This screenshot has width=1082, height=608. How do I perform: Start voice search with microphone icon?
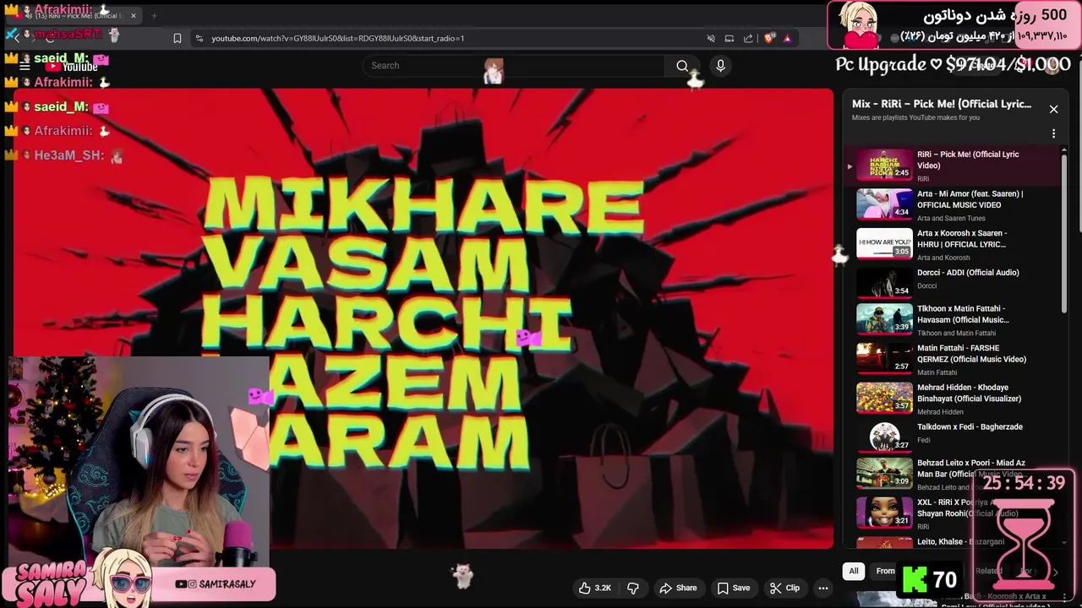pos(720,66)
